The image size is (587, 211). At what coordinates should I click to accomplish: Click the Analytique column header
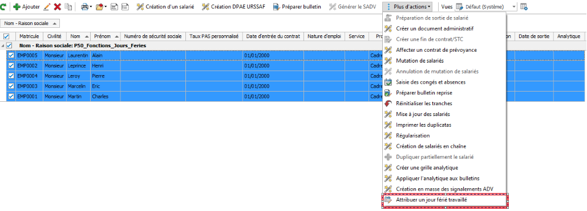pos(569,36)
